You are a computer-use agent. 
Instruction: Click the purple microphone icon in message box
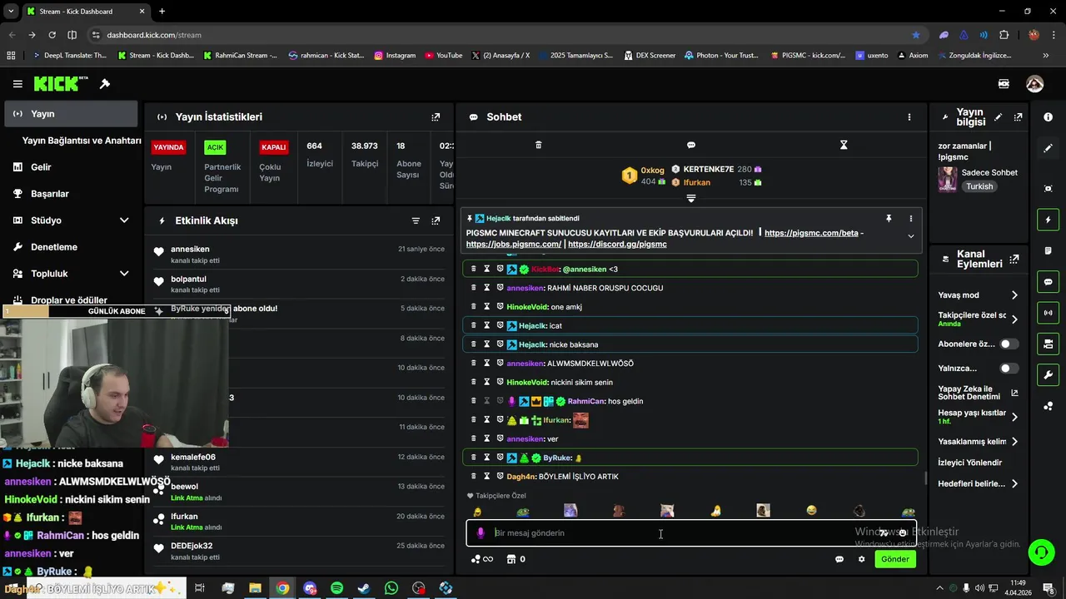pyautogui.click(x=481, y=533)
